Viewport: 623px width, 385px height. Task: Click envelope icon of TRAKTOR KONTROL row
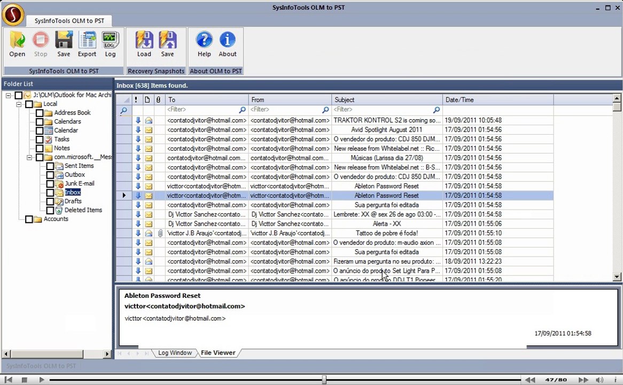tap(149, 120)
